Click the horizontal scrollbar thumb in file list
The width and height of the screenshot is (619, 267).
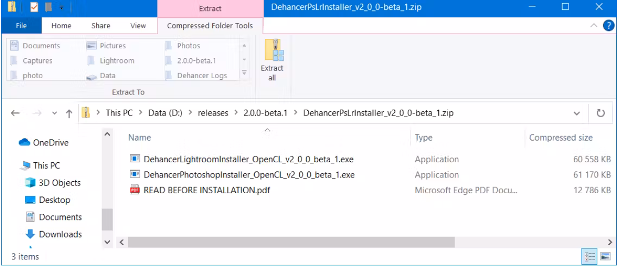(x=292, y=241)
